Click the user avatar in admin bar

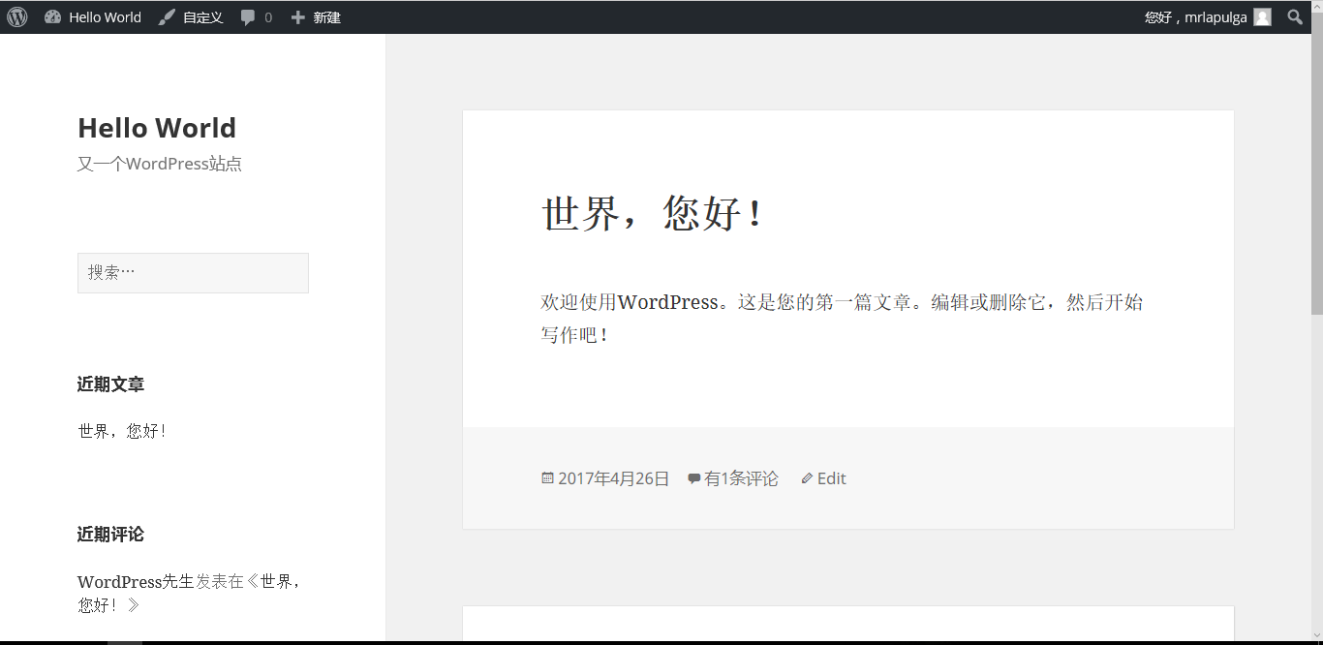pyautogui.click(x=1262, y=16)
